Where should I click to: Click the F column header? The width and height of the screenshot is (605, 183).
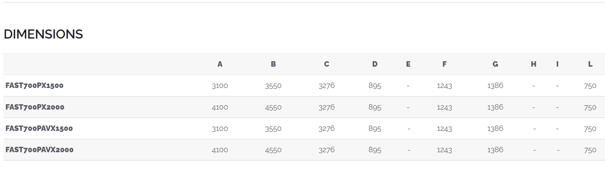pyautogui.click(x=445, y=64)
